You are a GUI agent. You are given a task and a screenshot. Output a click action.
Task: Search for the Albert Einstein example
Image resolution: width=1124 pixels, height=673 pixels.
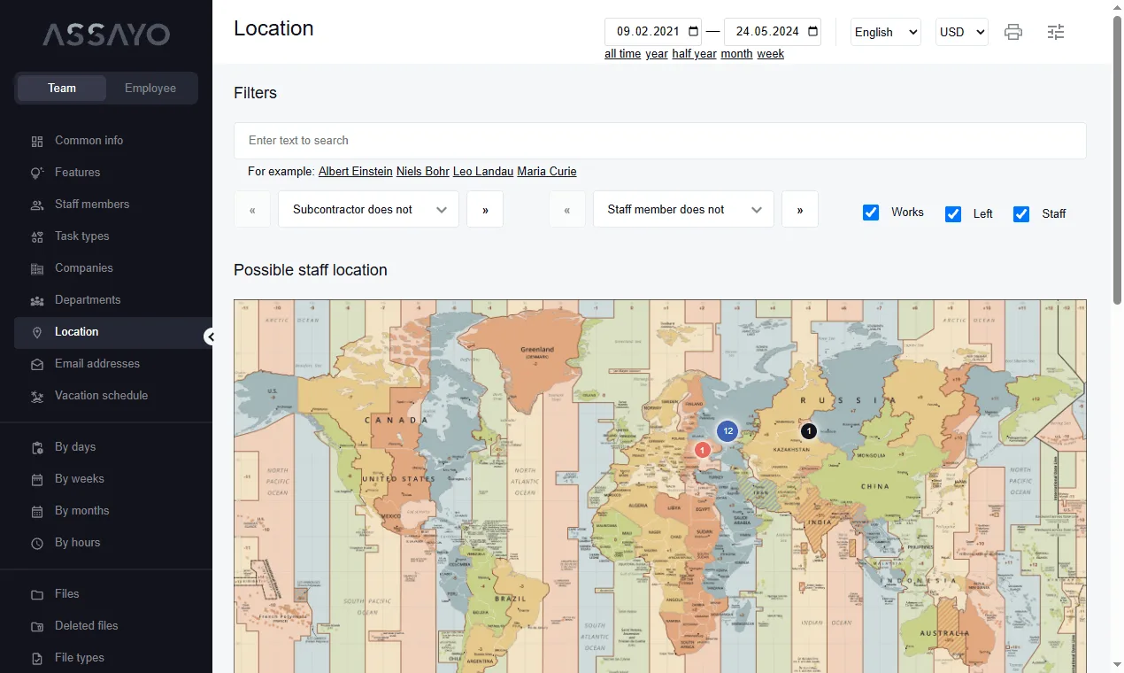356,172
